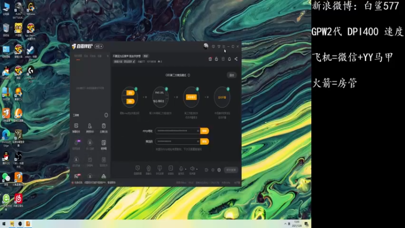Select the red-underlined active tab in left panel
This screenshot has height=228, width=405.
[78, 56]
